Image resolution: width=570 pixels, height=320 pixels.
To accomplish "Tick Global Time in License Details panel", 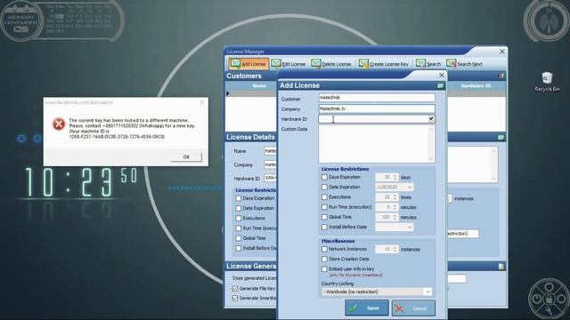I will (238, 238).
